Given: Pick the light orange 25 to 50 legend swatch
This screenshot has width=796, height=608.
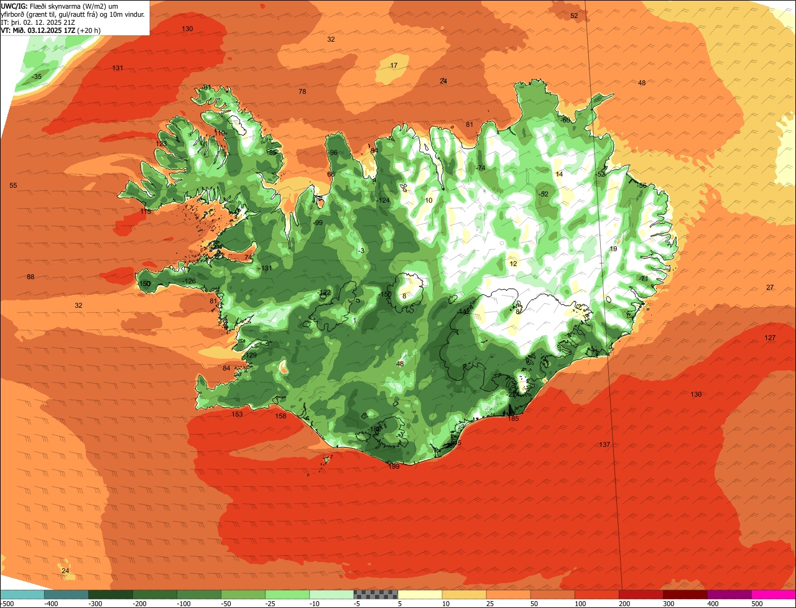Looking at the screenshot, I should pos(508,594).
